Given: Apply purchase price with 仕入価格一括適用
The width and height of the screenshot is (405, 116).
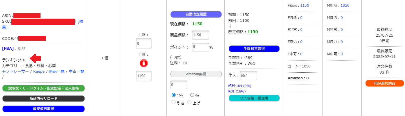Looking at the screenshot, I should pos(254,98).
